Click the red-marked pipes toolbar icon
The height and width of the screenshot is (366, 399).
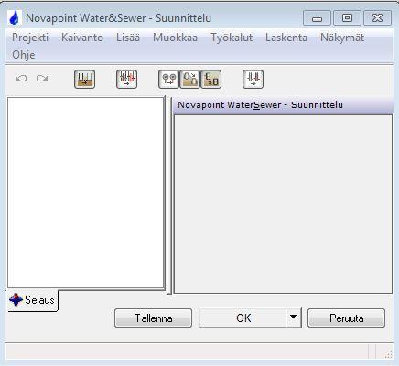click(x=127, y=80)
